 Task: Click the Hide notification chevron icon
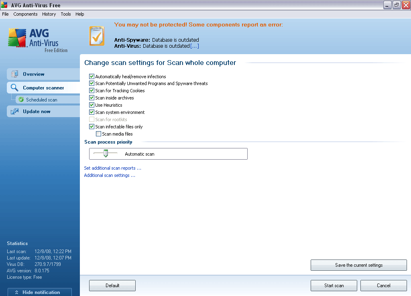click(17, 292)
